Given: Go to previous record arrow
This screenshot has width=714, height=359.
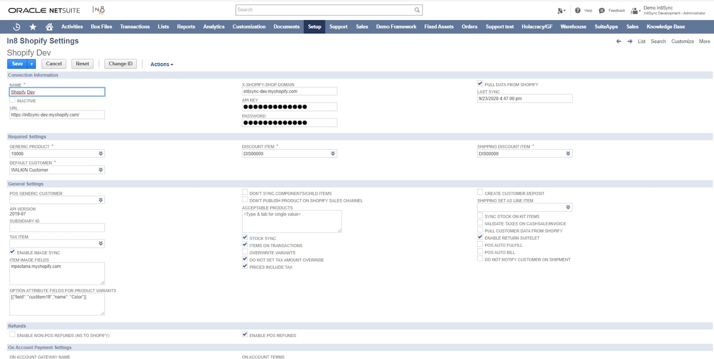Looking at the screenshot, I should (x=619, y=41).
